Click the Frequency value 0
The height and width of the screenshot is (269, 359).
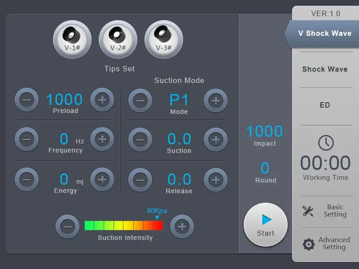pos(64,139)
